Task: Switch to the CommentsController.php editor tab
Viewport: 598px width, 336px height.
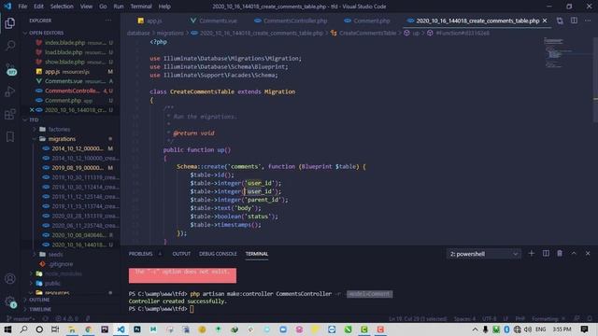Action: 291,21
